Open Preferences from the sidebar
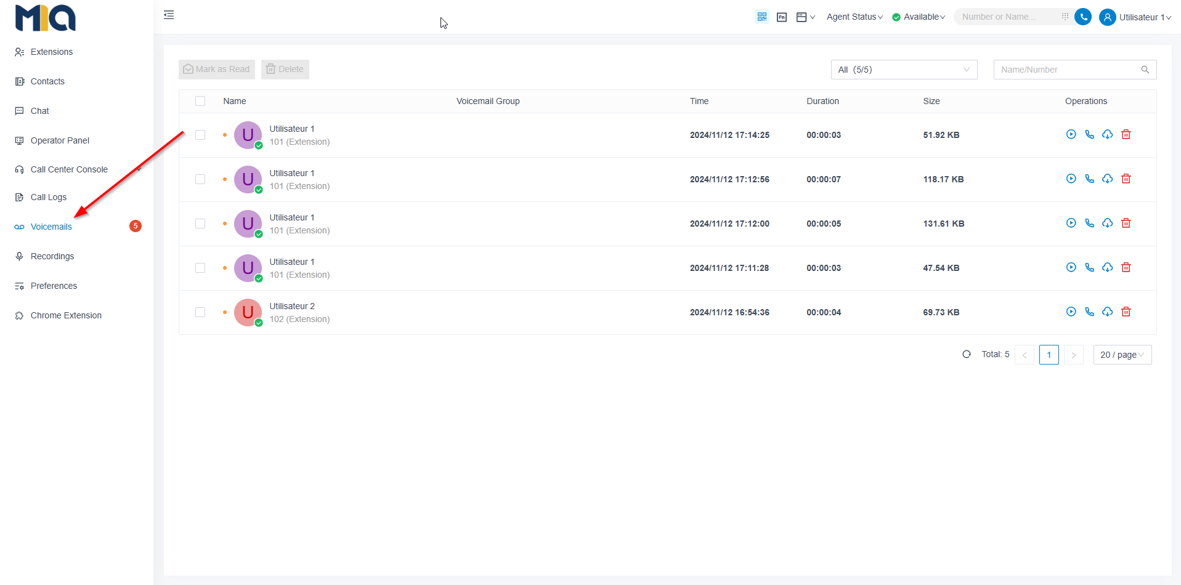This screenshot has height=585, width=1181. pos(54,286)
